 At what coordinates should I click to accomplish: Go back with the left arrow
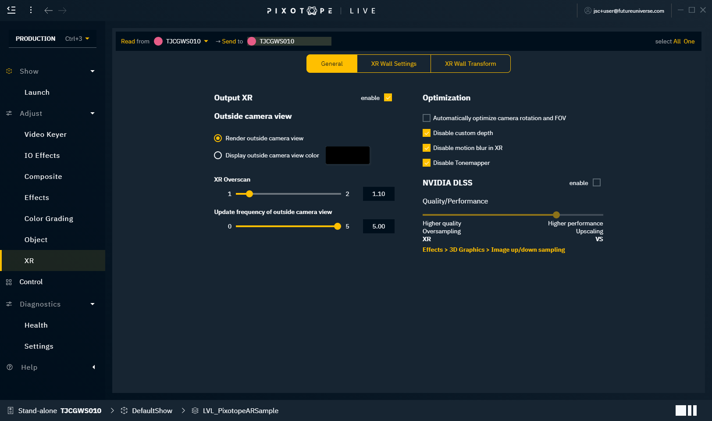coord(48,10)
